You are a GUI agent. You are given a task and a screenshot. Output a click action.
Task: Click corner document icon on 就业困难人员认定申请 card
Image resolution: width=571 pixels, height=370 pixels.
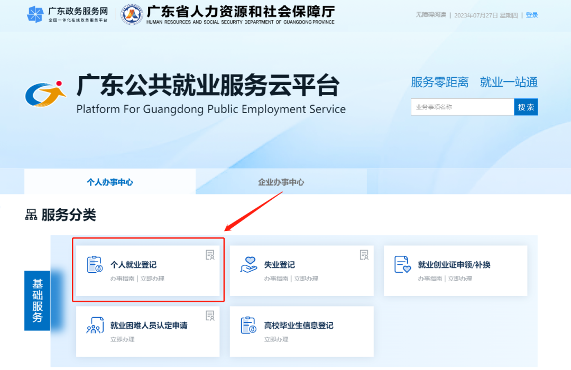click(x=210, y=316)
